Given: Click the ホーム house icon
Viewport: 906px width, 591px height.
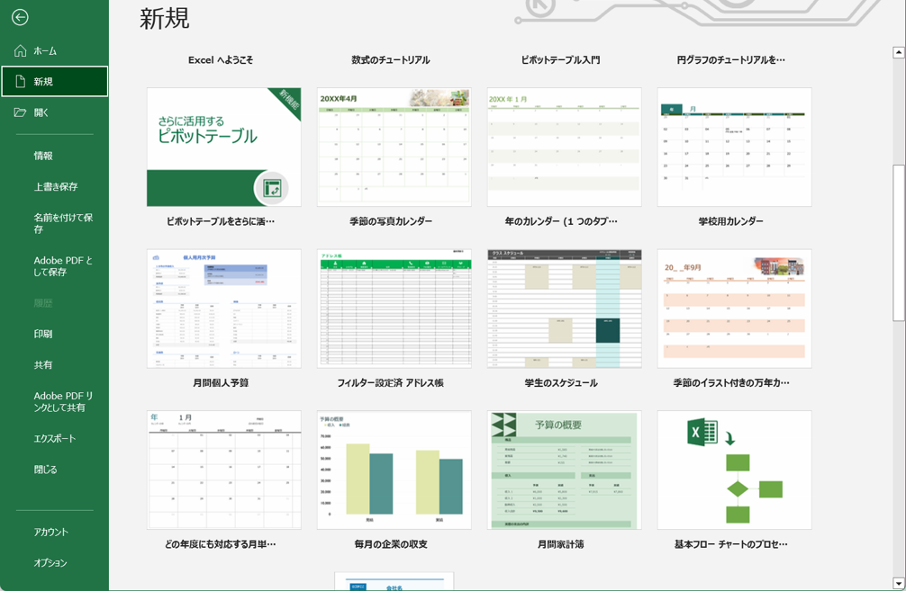Looking at the screenshot, I should click(20, 50).
